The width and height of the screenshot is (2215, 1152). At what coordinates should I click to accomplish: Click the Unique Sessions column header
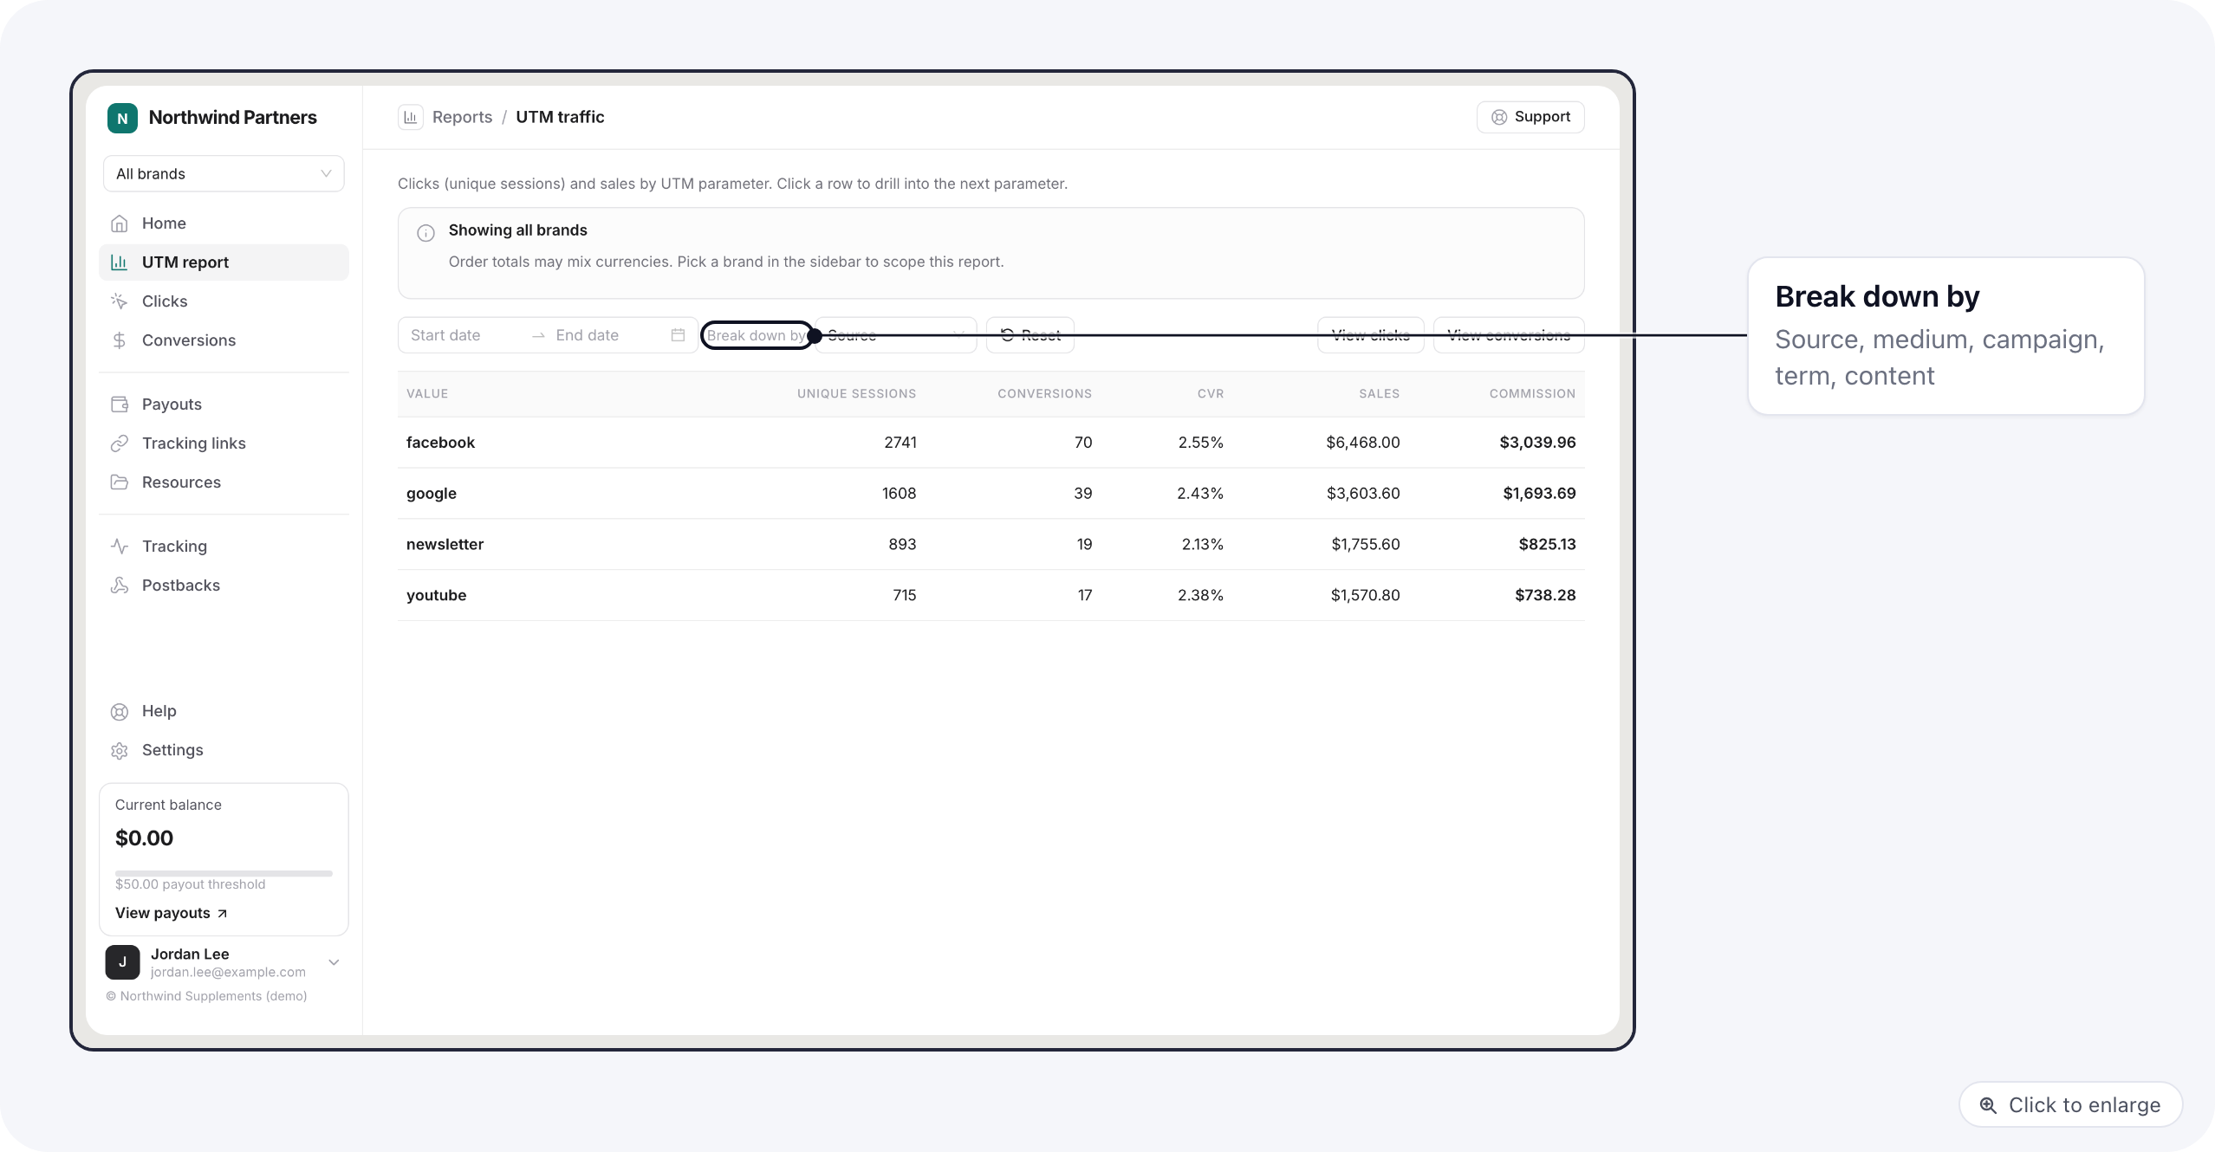pos(856,393)
